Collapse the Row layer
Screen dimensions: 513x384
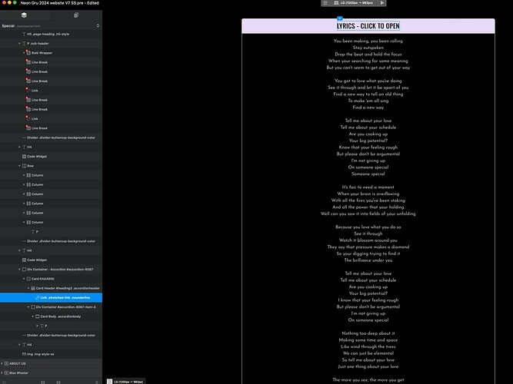[x=19, y=166]
